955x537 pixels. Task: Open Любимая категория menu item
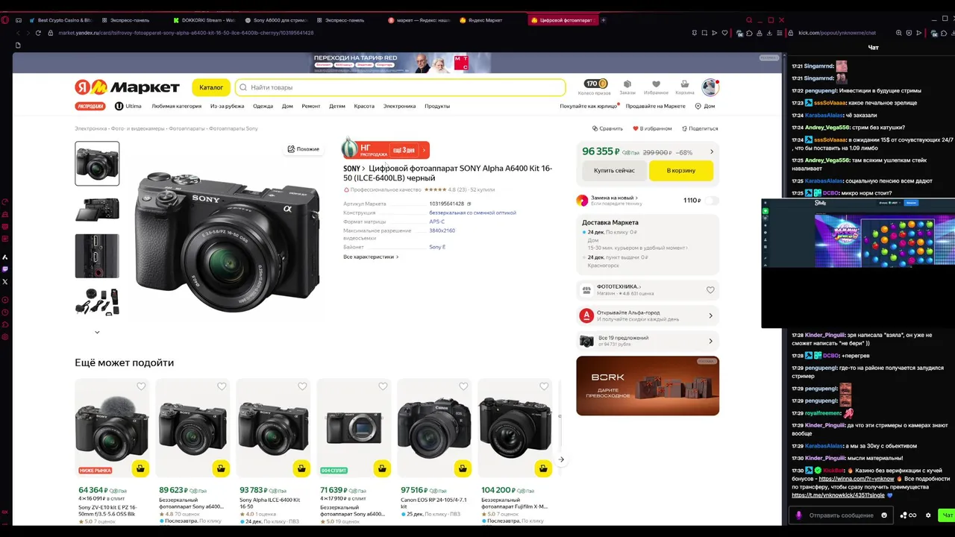click(177, 106)
